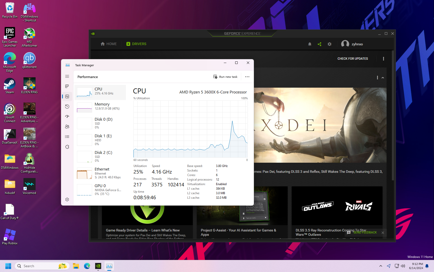The image size is (434, 272).
Task: Click the taskbar Search box
Action: tap(42, 266)
